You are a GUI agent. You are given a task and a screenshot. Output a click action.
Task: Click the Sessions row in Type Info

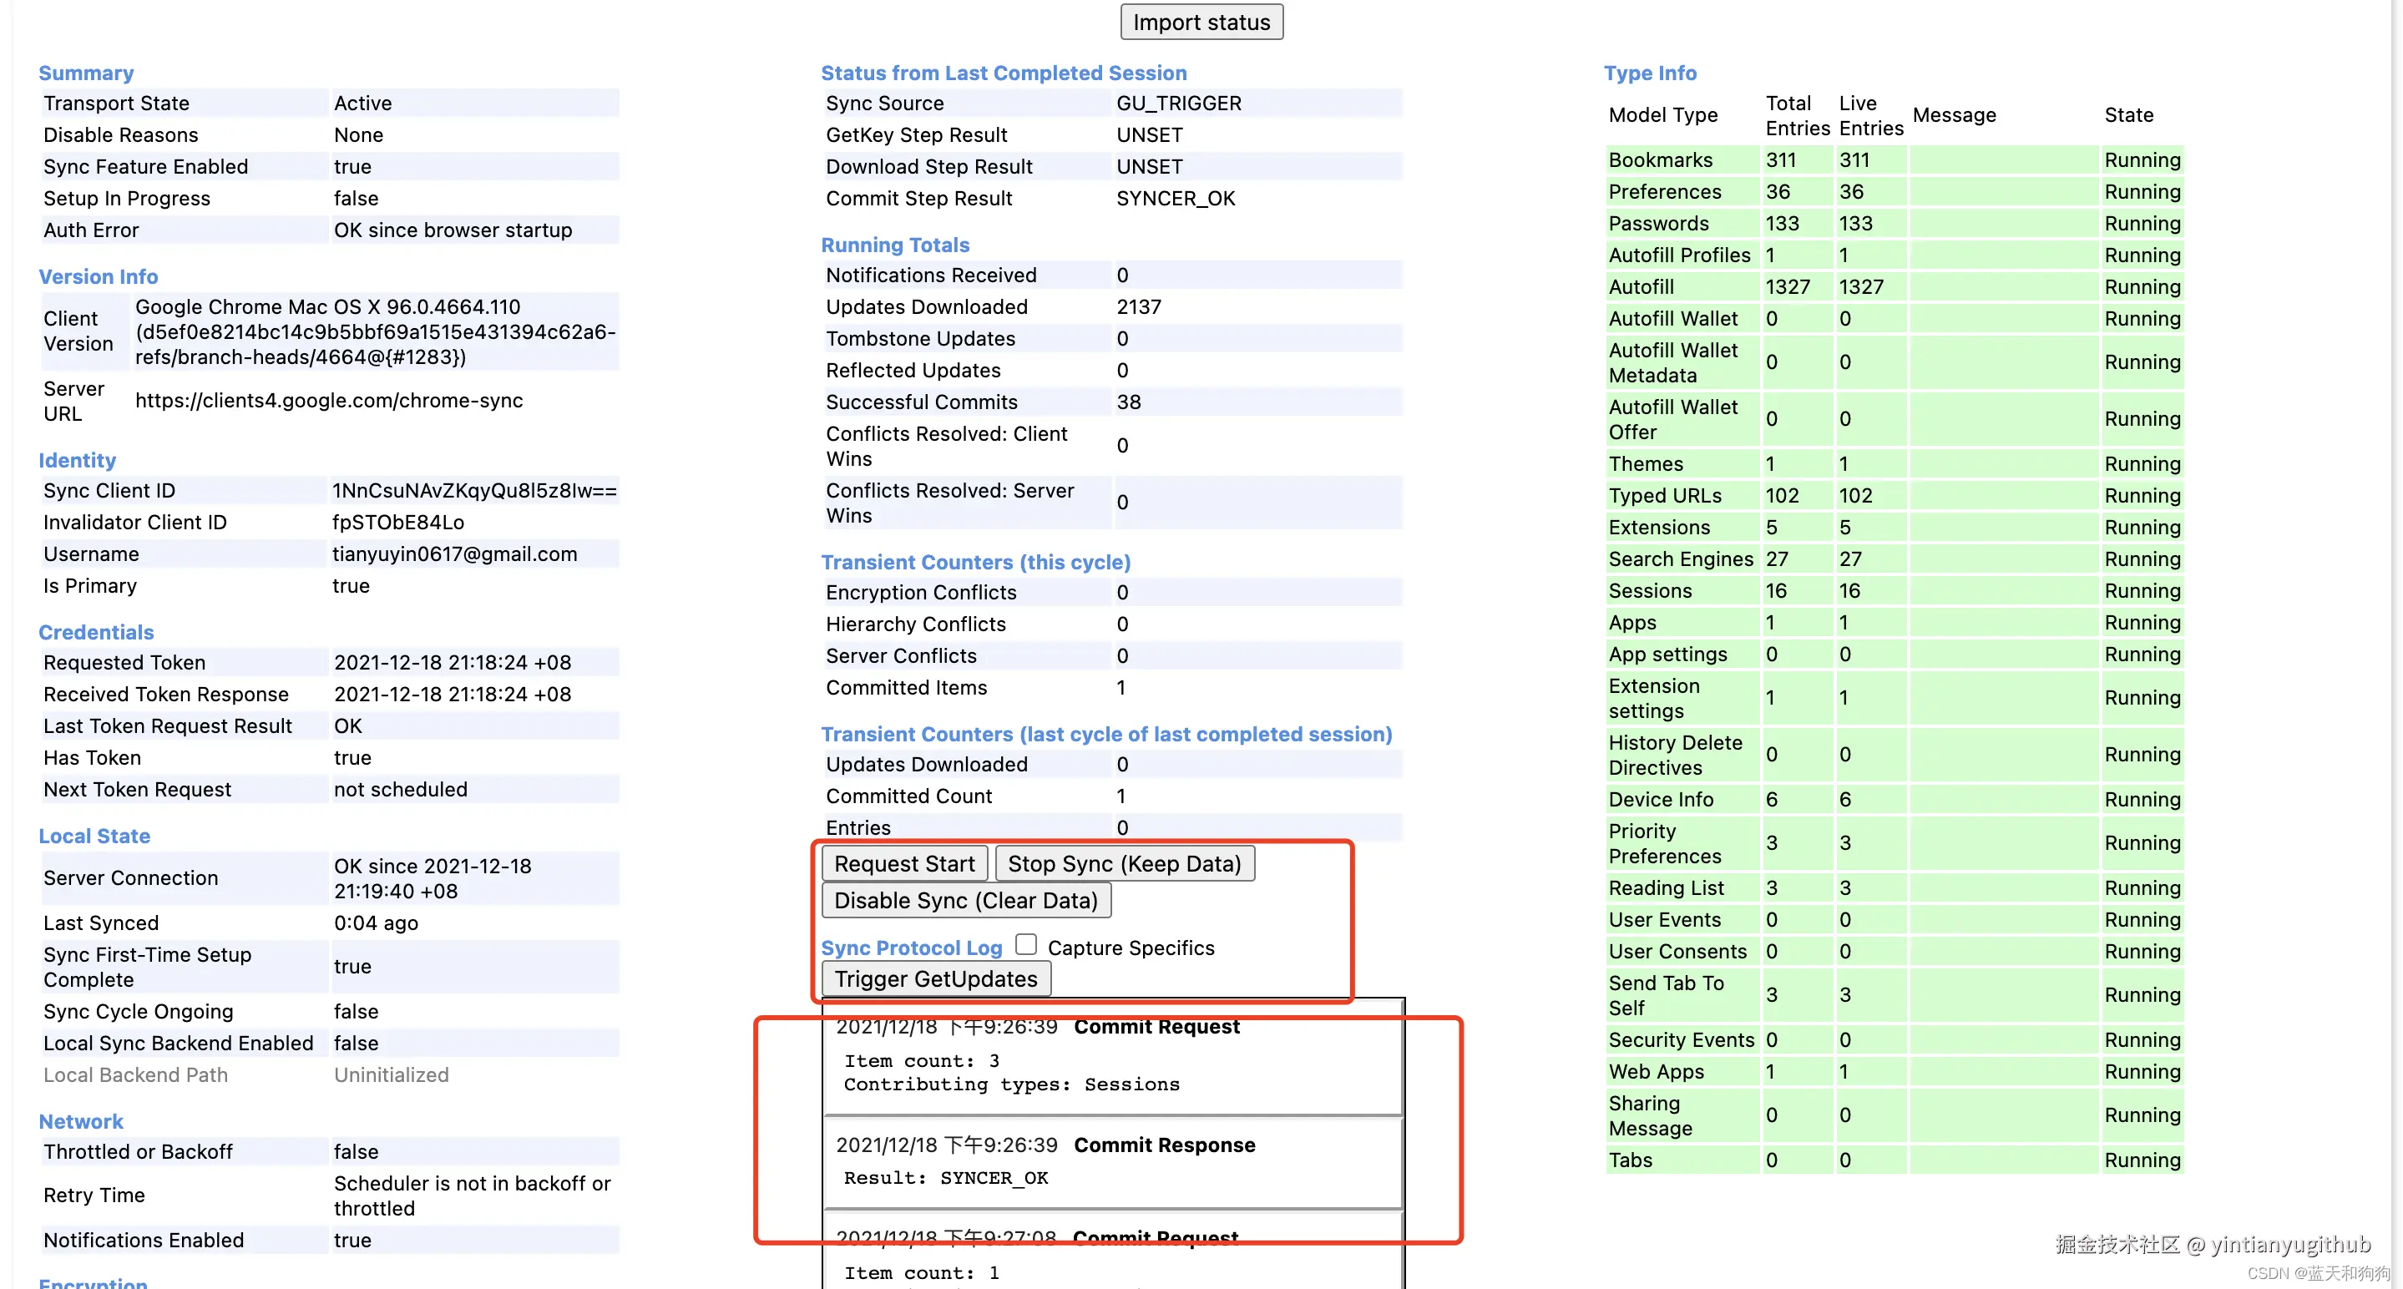[x=1649, y=590]
